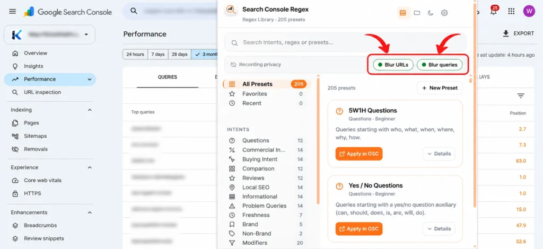The image size is (543, 249).
Task: Click the HTTPS lock icon
Action: coord(15,194)
